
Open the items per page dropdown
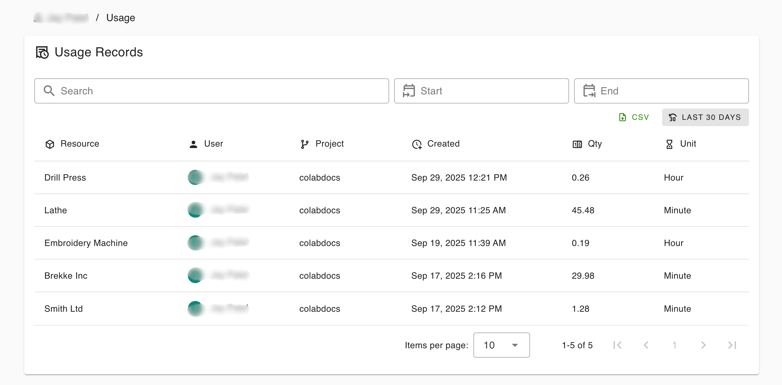(501, 345)
